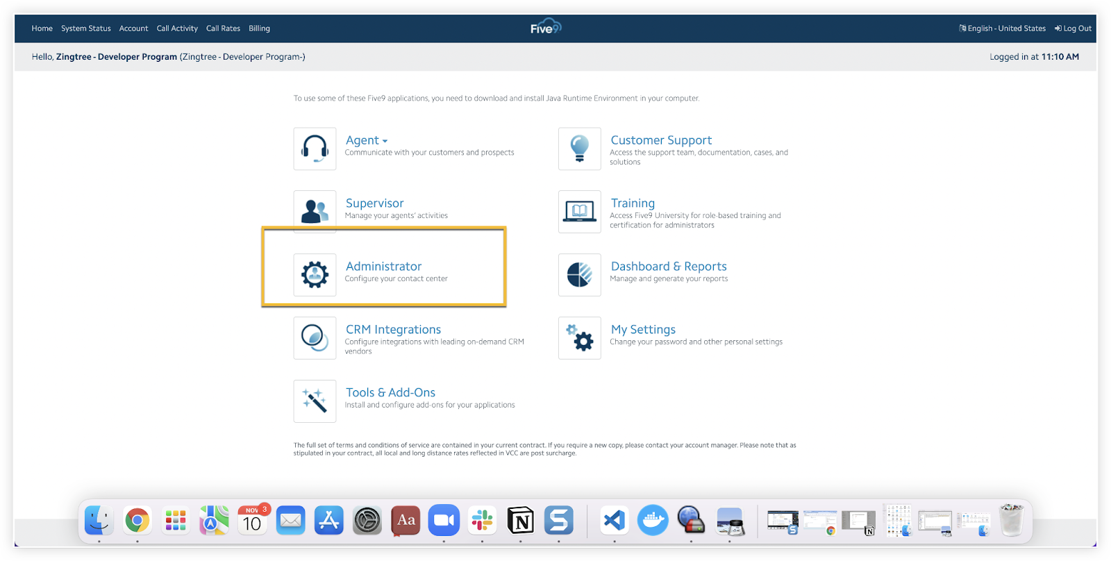
Task: Open Preview from the Dock
Action: [730, 521]
